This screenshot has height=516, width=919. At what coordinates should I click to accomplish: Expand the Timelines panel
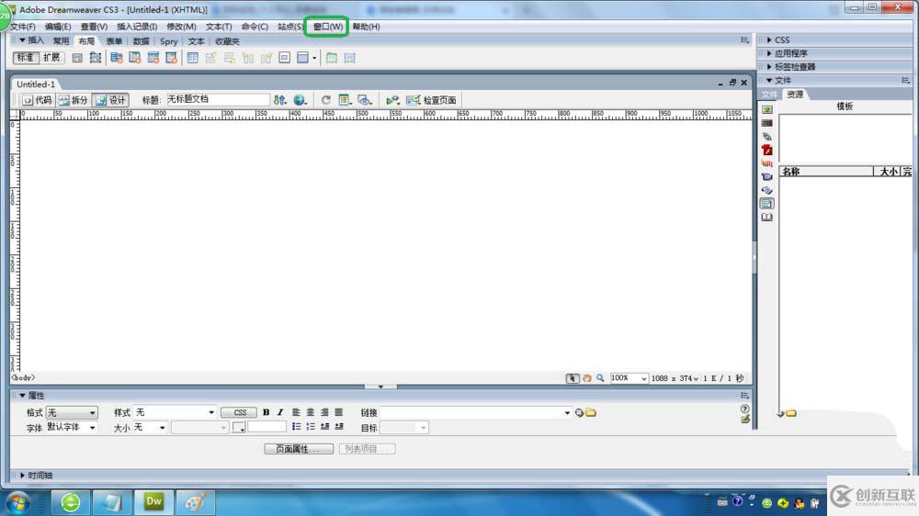point(22,476)
